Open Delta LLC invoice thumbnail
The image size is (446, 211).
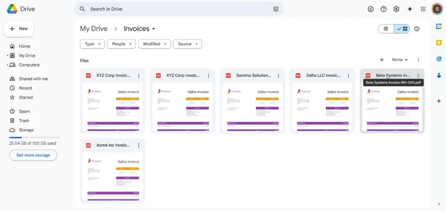click(322, 107)
